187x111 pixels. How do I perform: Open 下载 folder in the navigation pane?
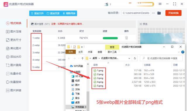point(76,94)
